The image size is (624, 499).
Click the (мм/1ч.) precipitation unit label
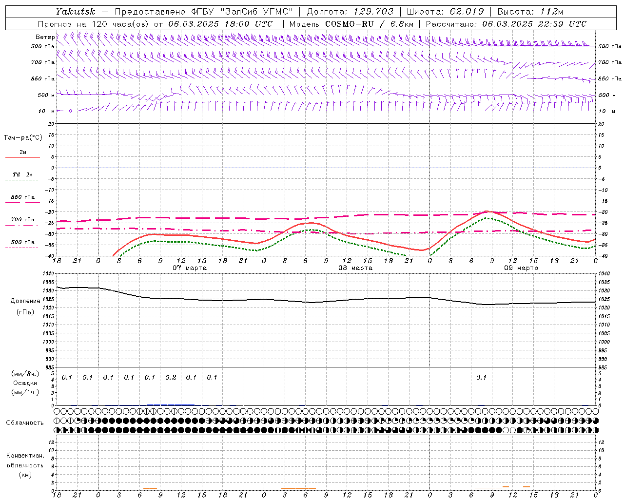click(x=25, y=392)
